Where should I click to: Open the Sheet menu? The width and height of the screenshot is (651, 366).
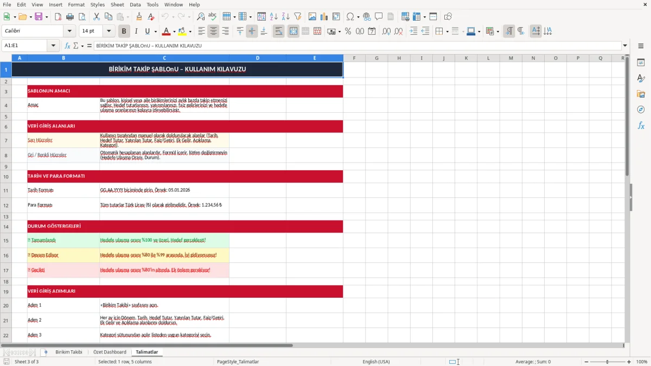tap(117, 4)
